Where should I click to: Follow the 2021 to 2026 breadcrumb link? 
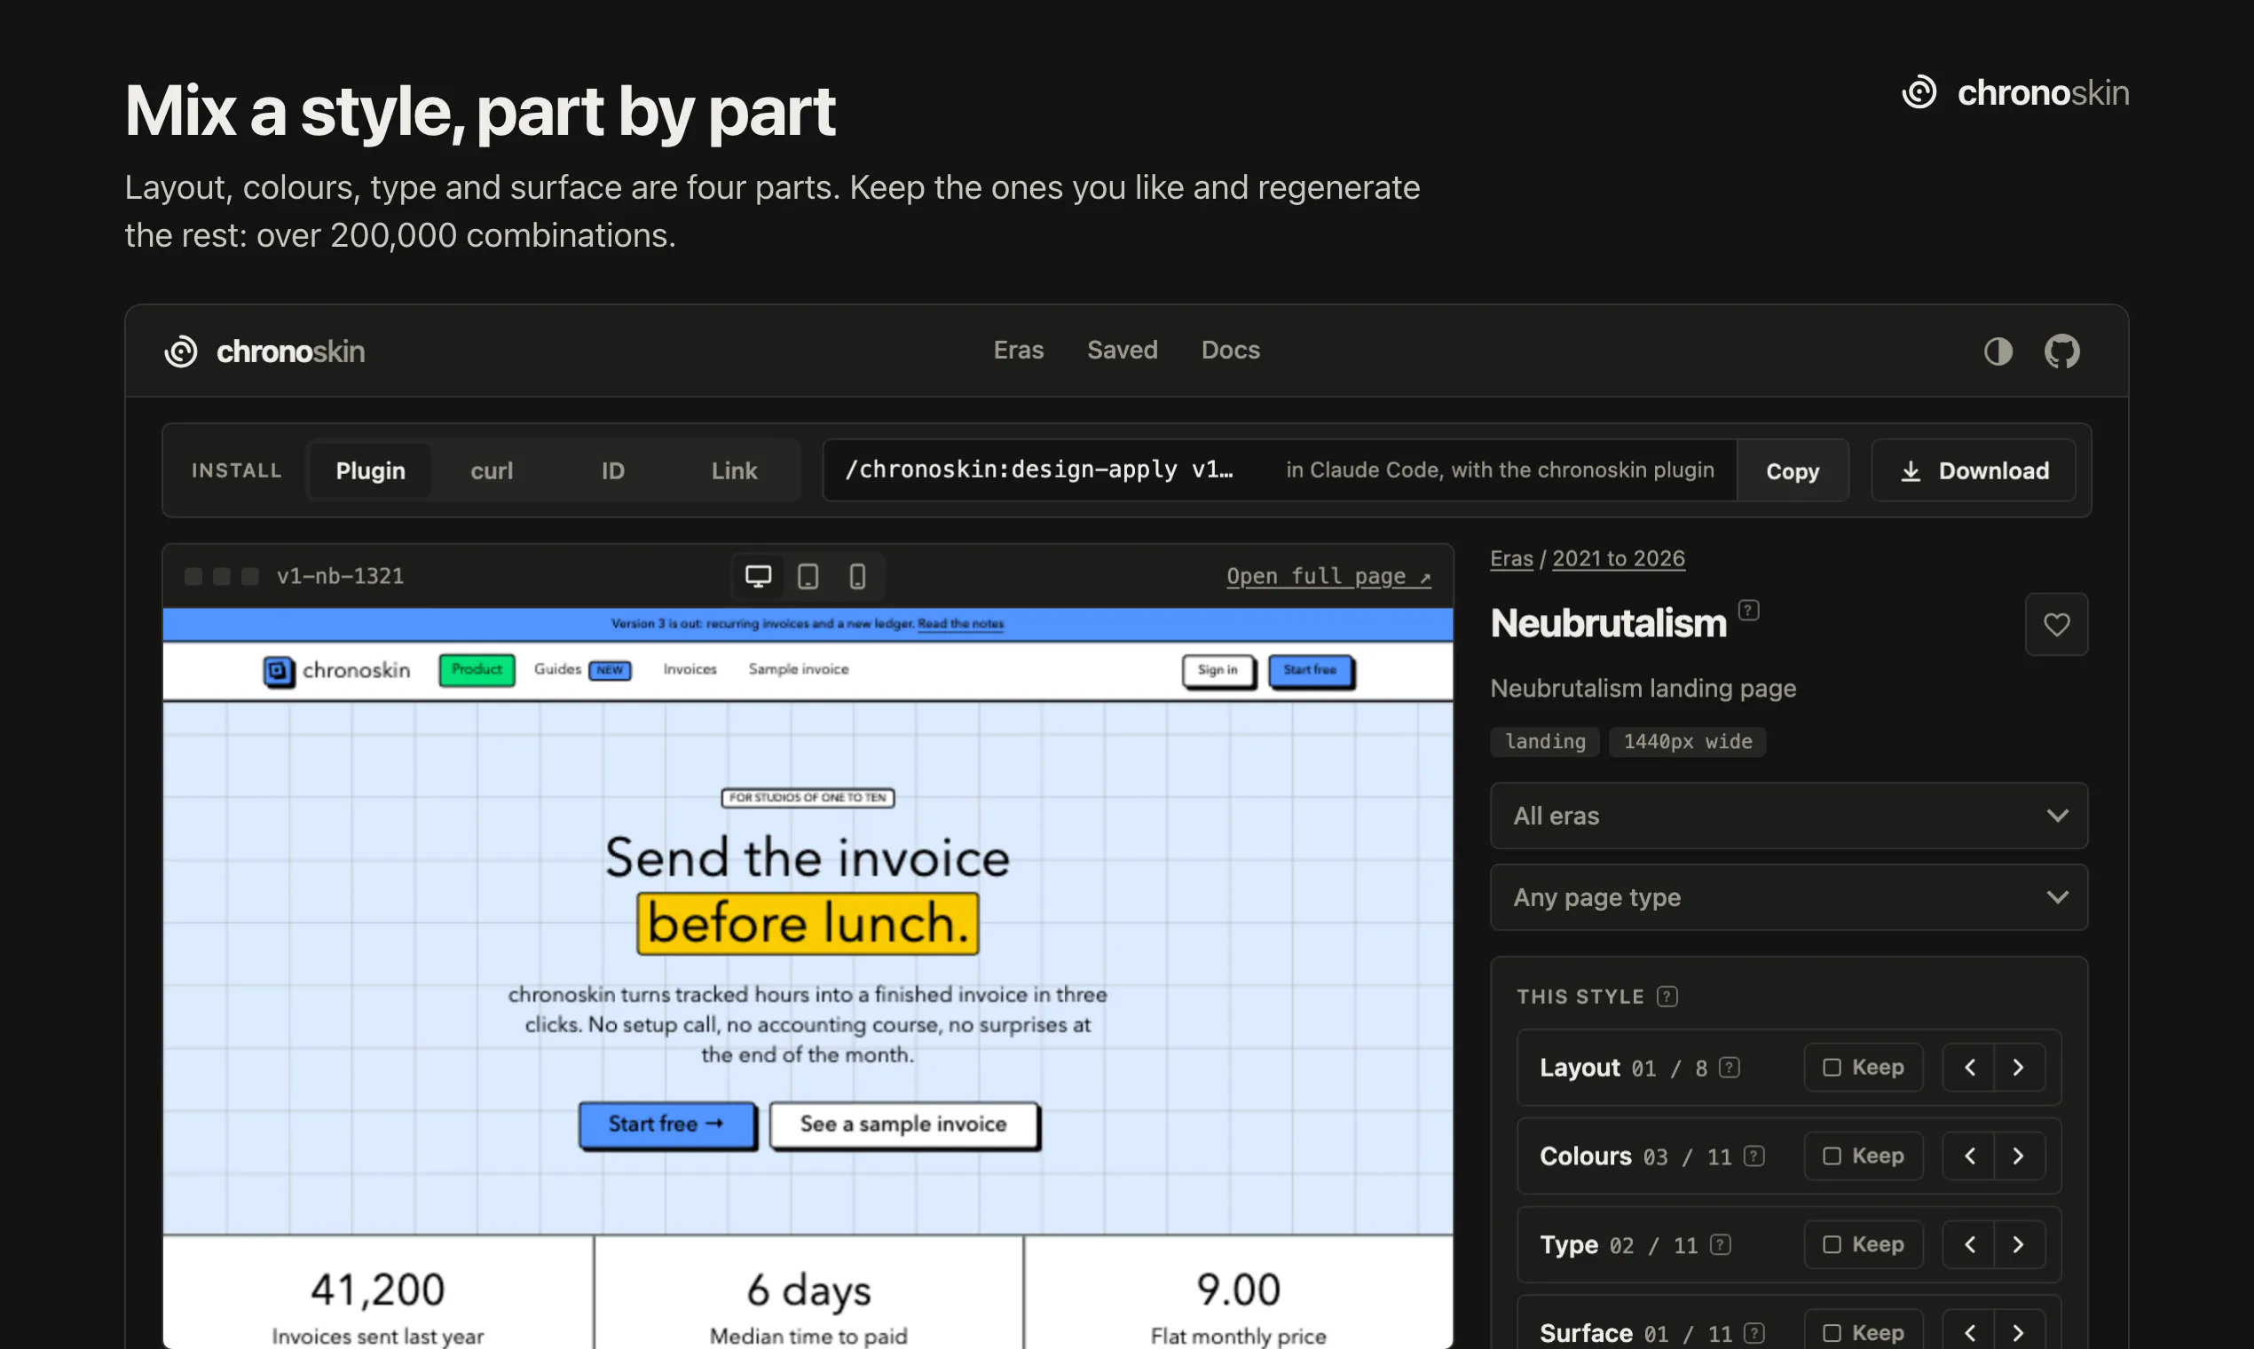point(1618,558)
